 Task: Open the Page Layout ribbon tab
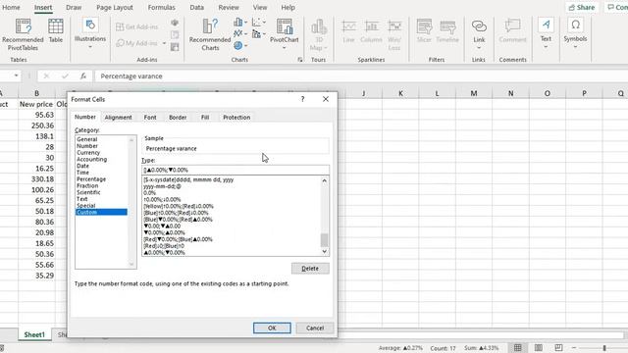pos(115,8)
